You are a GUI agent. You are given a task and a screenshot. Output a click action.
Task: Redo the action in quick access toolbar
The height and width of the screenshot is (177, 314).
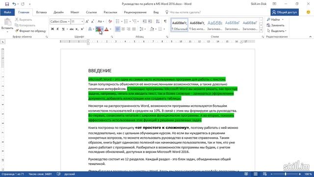[x=23, y=4]
